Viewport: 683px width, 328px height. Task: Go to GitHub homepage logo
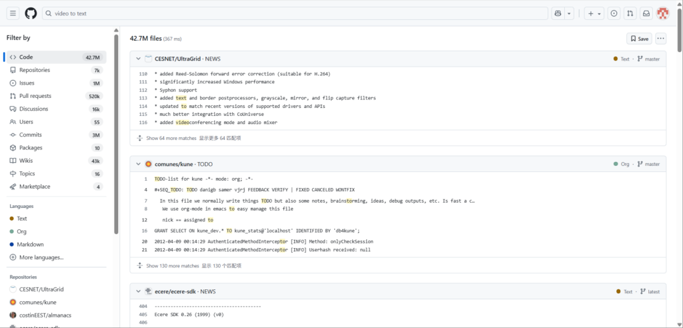(31, 13)
